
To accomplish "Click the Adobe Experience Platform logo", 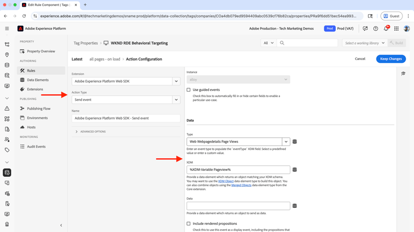I will point(20,29).
